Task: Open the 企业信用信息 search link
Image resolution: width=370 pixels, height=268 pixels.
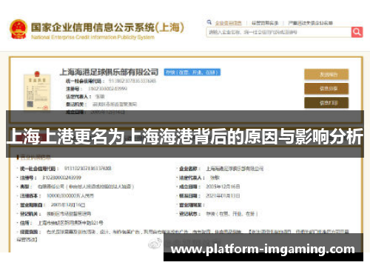Action: pos(228,23)
